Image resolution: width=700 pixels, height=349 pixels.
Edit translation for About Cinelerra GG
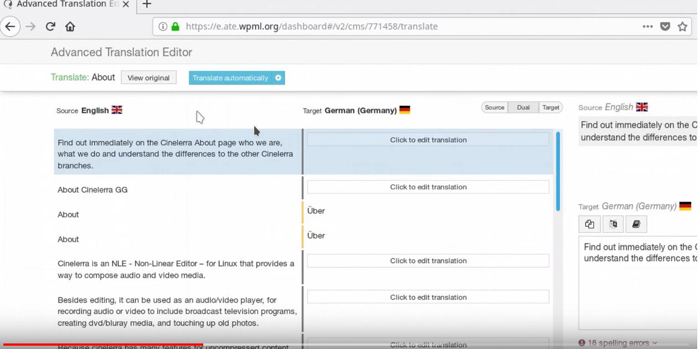pyautogui.click(x=428, y=187)
